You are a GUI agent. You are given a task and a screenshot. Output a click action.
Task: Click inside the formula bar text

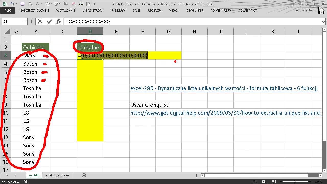(88, 21)
